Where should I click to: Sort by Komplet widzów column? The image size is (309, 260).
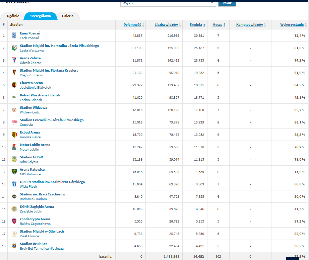251,25
